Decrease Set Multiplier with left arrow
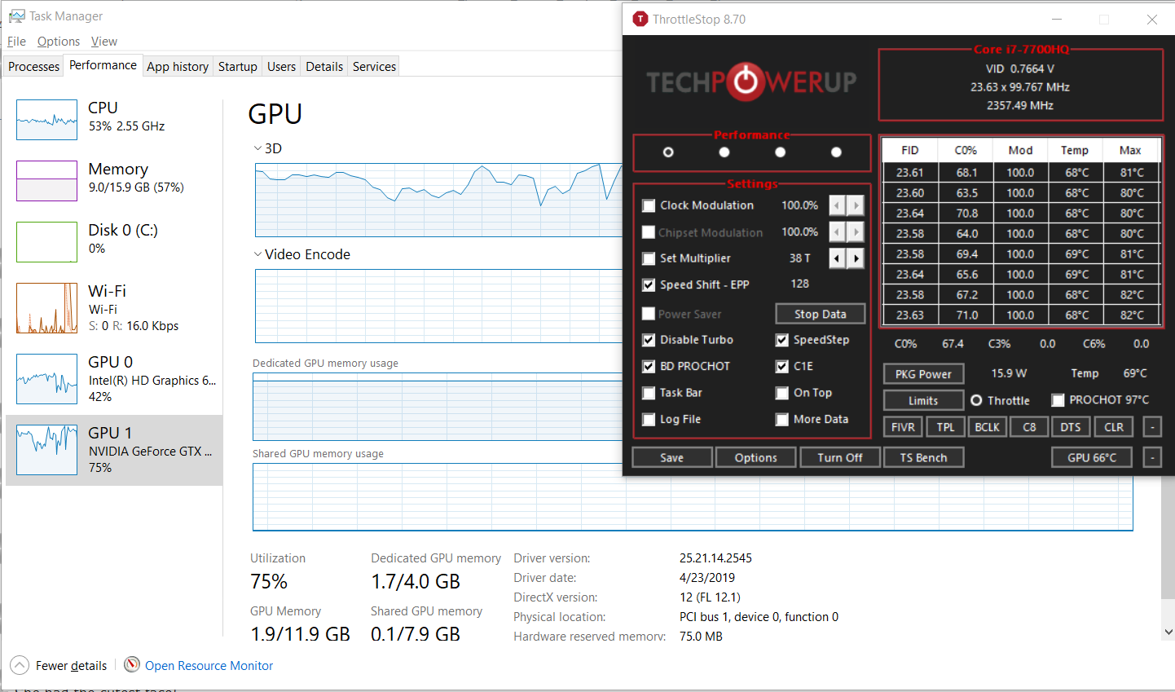Screen dimensions: 1175x692 point(838,258)
